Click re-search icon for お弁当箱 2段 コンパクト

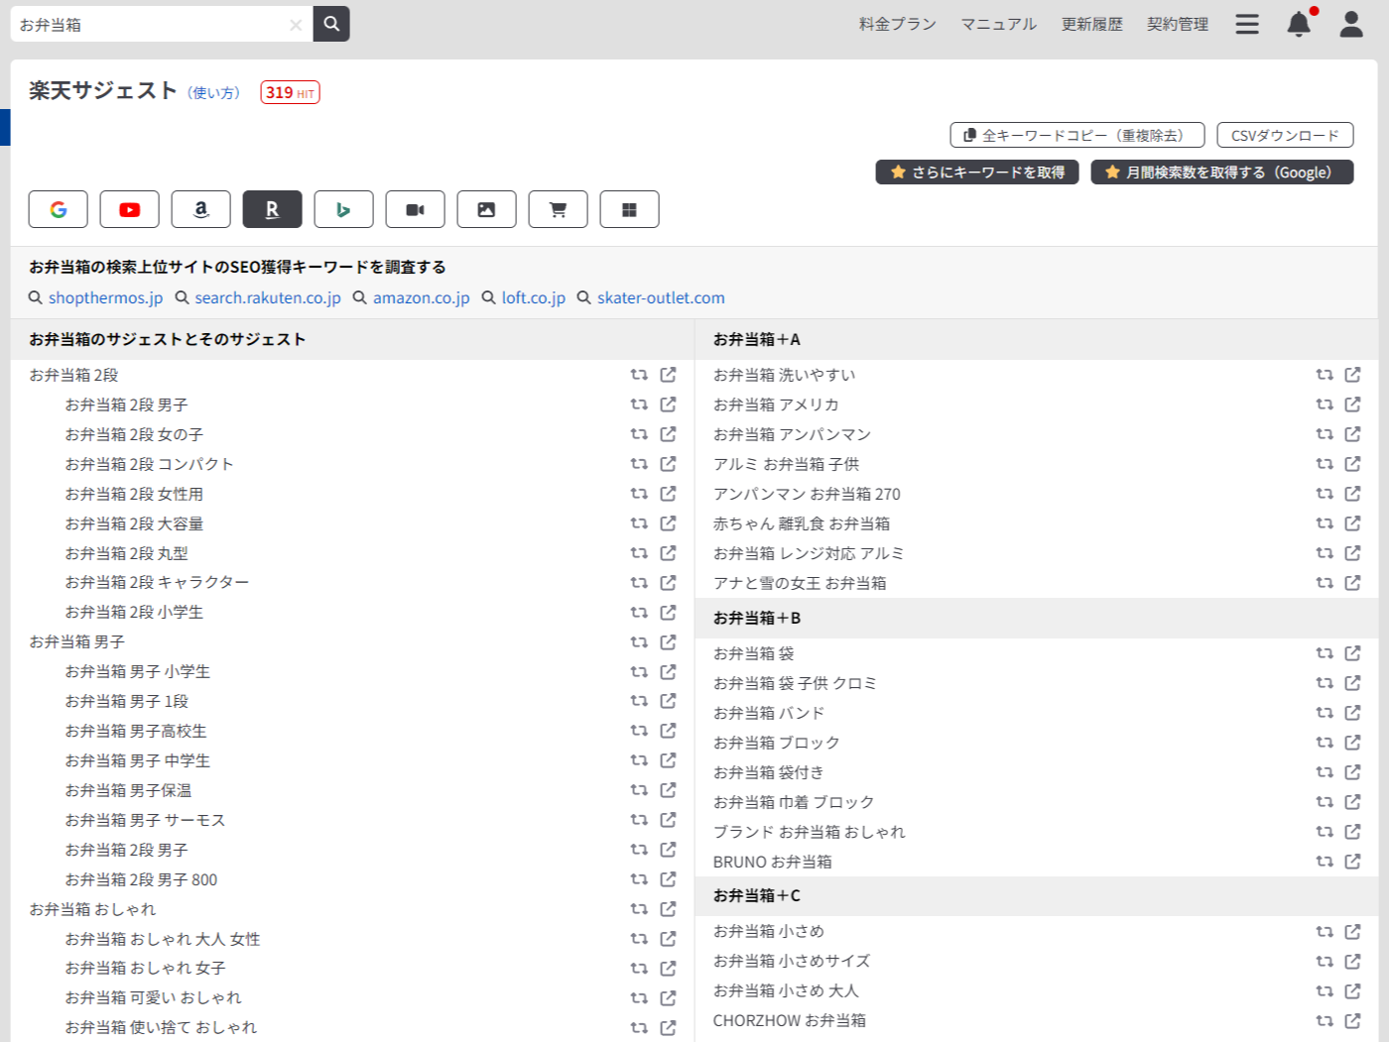tap(639, 464)
